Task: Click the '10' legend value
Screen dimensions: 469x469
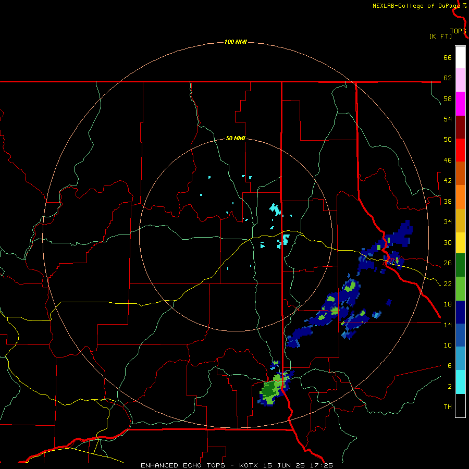Action: tap(448, 345)
